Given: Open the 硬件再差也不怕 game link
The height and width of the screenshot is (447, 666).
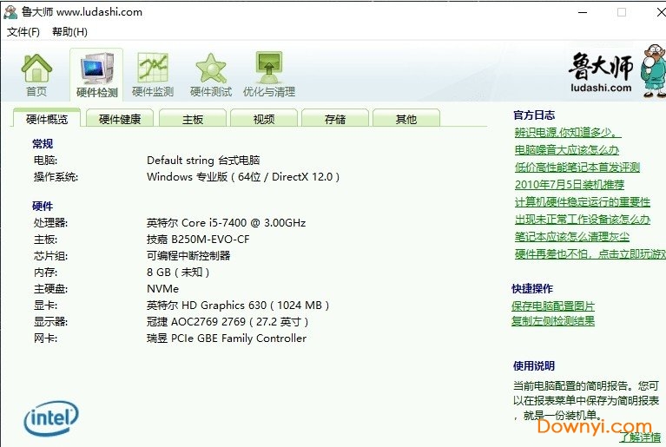Looking at the screenshot, I should pos(590,253).
